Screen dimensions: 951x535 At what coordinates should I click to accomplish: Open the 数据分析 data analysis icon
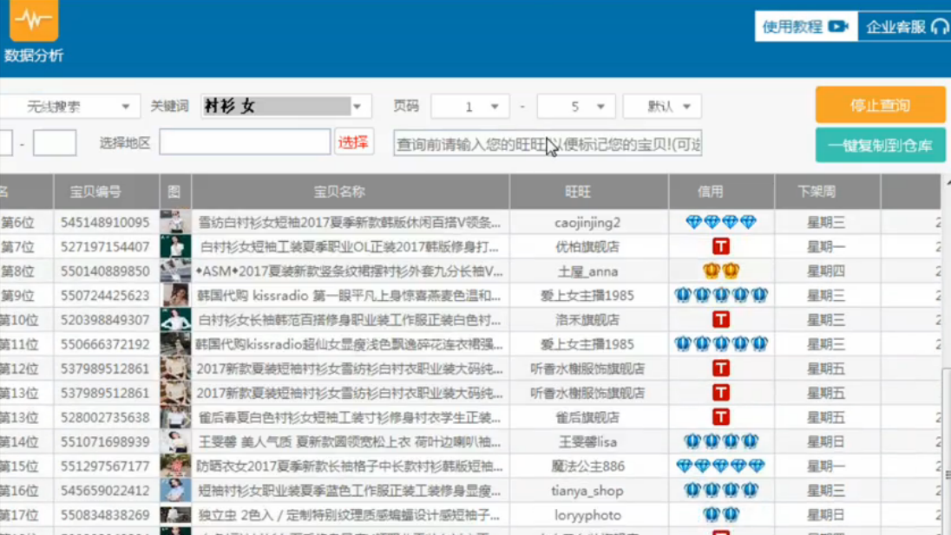(x=34, y=22)
